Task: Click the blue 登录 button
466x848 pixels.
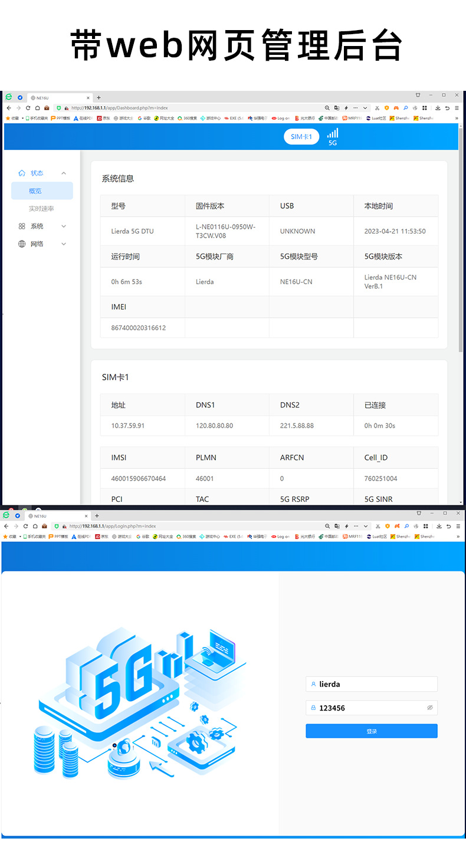Action: 372,731
